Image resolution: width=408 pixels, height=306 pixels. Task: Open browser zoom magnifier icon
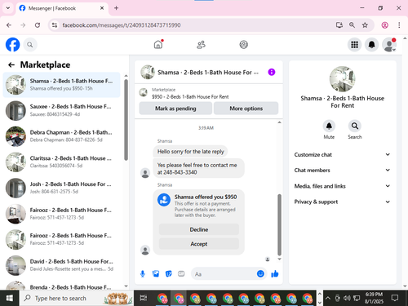pos(352,25)
